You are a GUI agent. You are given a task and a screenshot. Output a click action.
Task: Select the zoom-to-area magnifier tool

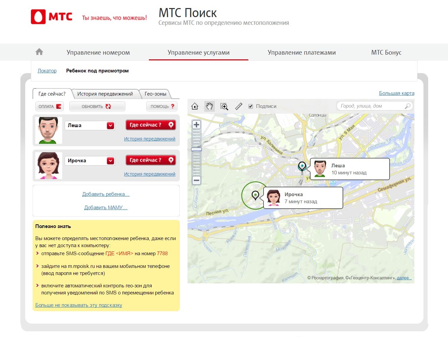click(224, 107)
